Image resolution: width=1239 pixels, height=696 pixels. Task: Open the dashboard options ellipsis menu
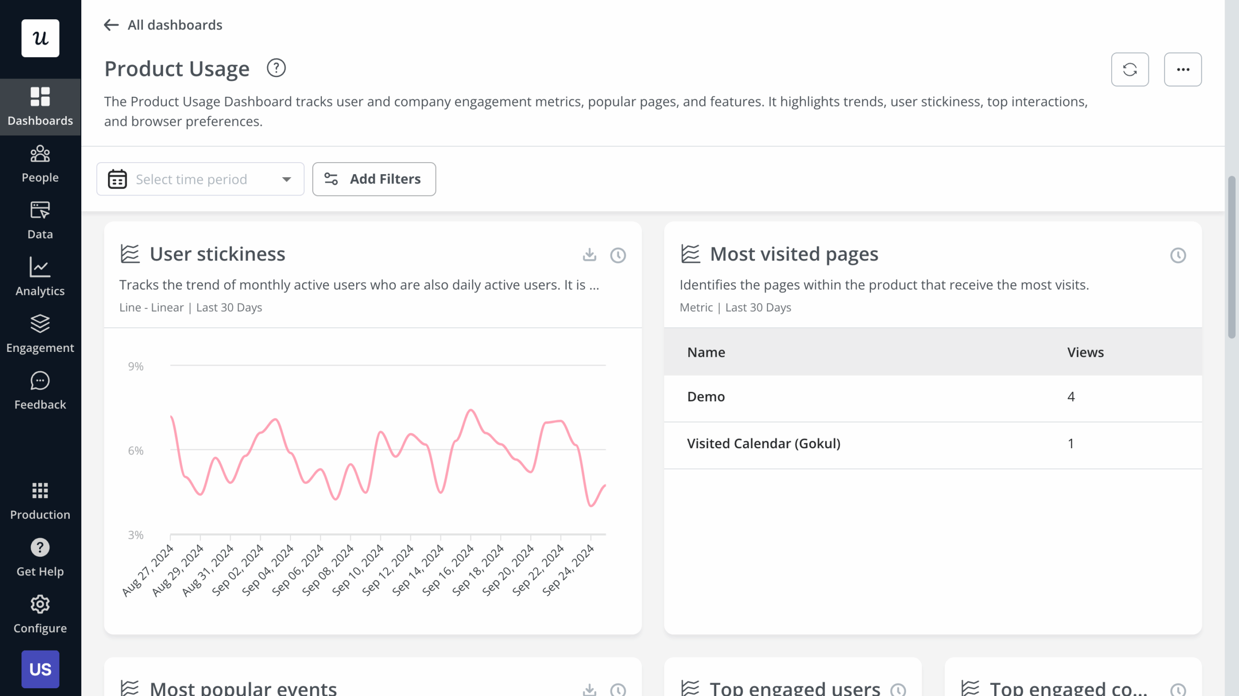[x=1183, y=69]
